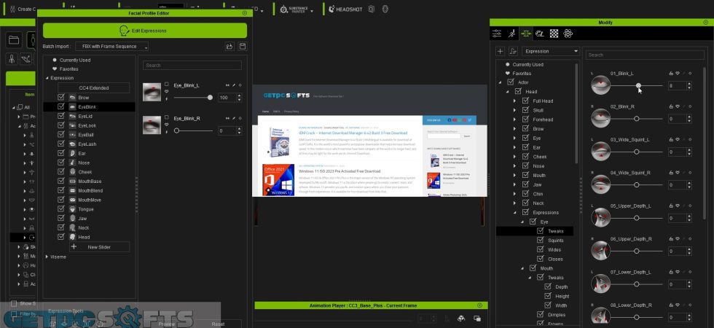Click the plus add icon in Modify panel
Screen dimensions: 714x328
point(500,52)
